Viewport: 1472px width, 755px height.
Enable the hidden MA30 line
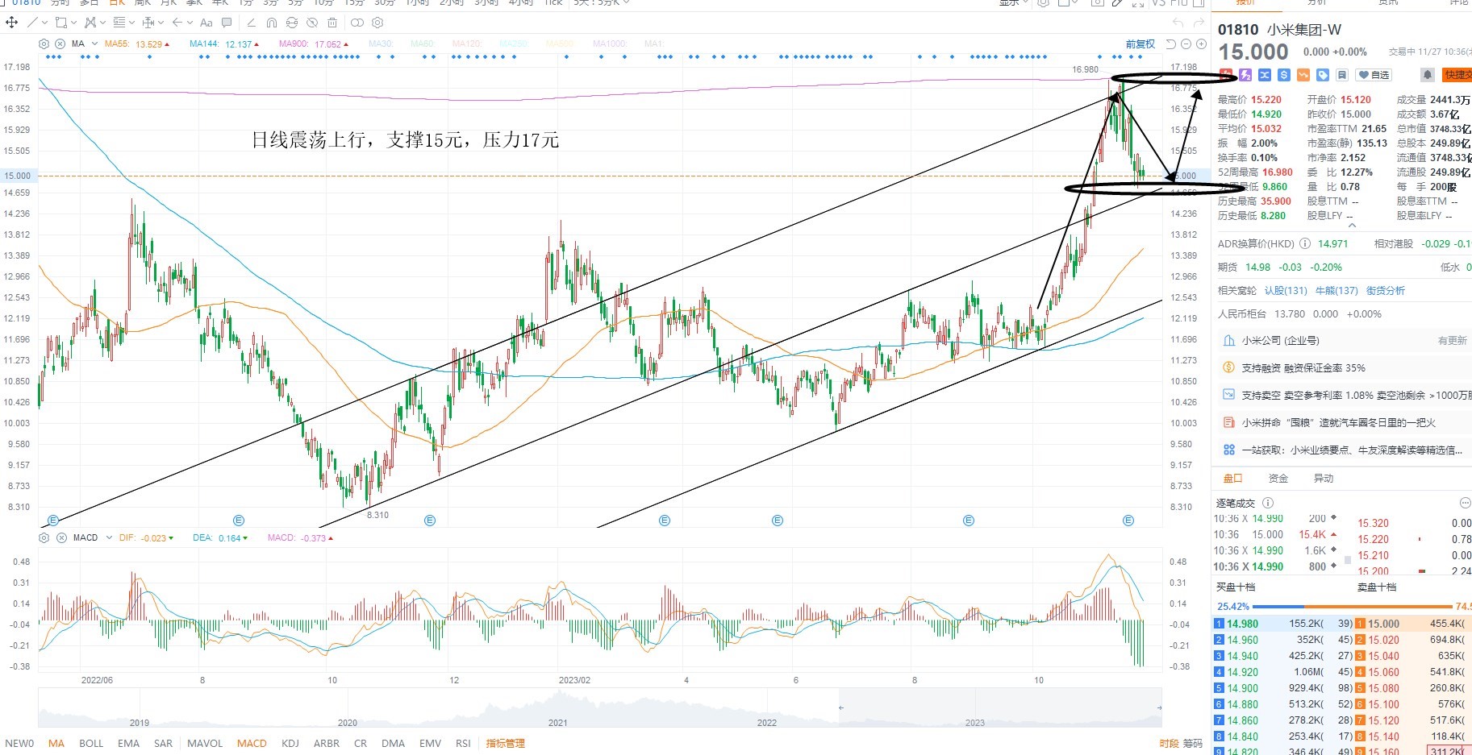click(381, 44)
